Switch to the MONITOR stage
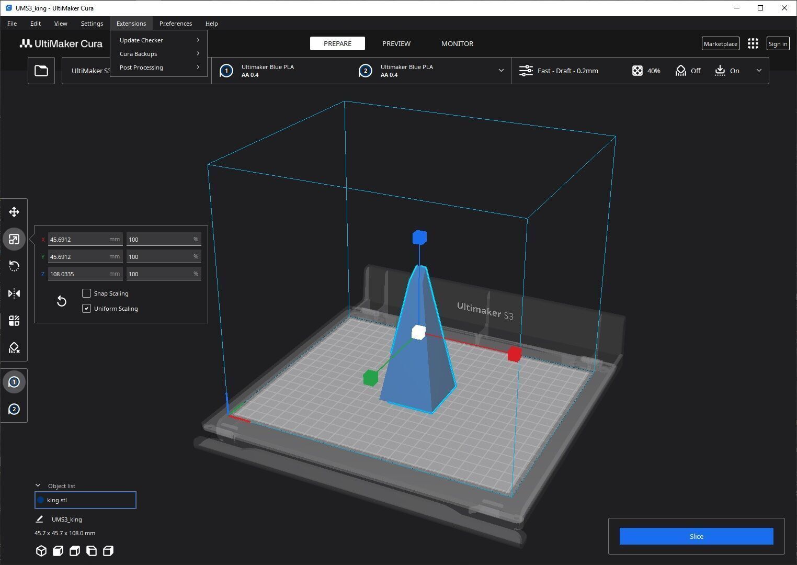Viewport: 797px width, 565px height. click(457, 43)
